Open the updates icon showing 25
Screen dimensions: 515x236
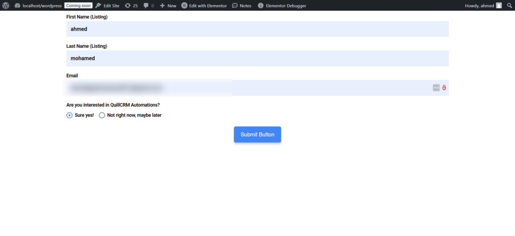point(131,6)
